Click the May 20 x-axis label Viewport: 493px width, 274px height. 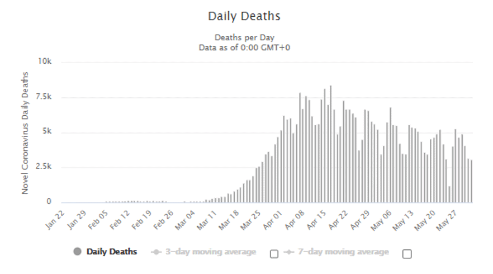pyautogui.click(x=425, y=220)
